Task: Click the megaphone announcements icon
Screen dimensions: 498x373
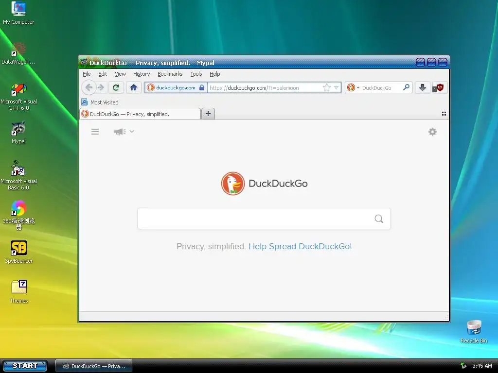Action: pos(120,132)
